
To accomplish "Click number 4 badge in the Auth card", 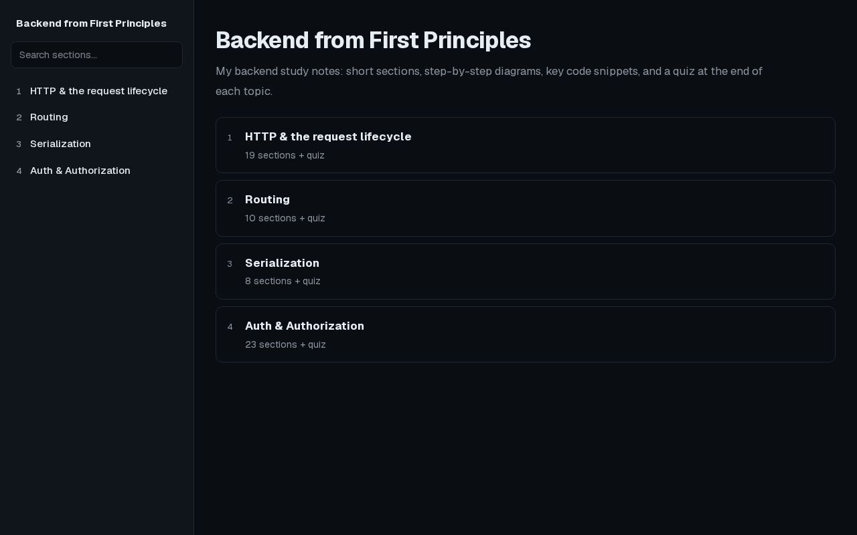I will (230, 326).
